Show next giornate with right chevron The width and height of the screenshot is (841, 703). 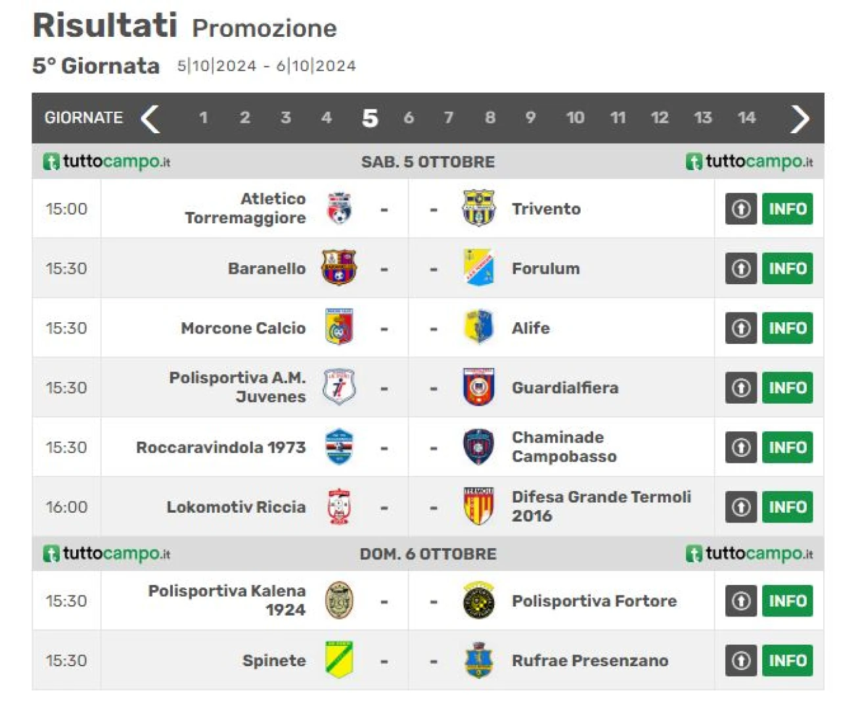800,119
